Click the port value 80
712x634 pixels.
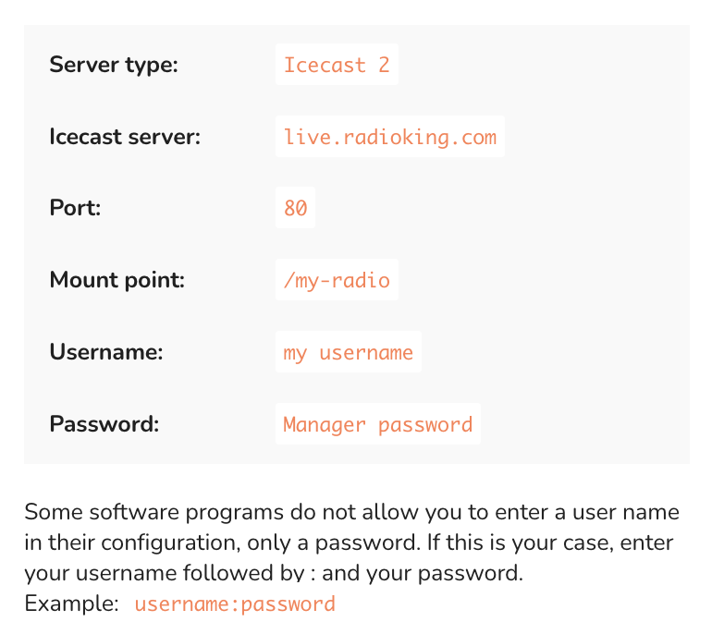295,209
